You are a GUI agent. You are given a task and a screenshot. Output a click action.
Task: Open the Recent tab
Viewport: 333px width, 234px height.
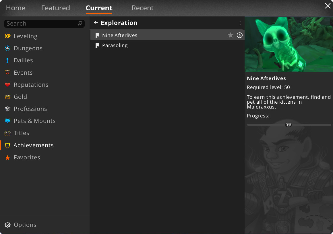click(x=142, y=8)
